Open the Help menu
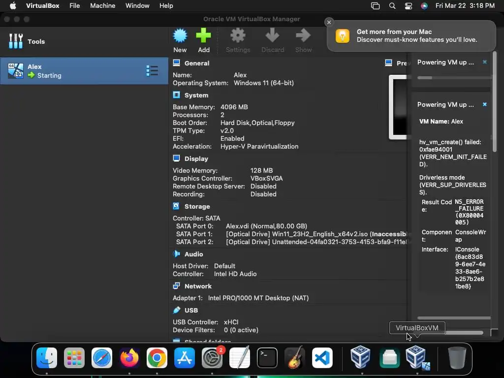This screenshot has height=378, width=504. [166, 6]
